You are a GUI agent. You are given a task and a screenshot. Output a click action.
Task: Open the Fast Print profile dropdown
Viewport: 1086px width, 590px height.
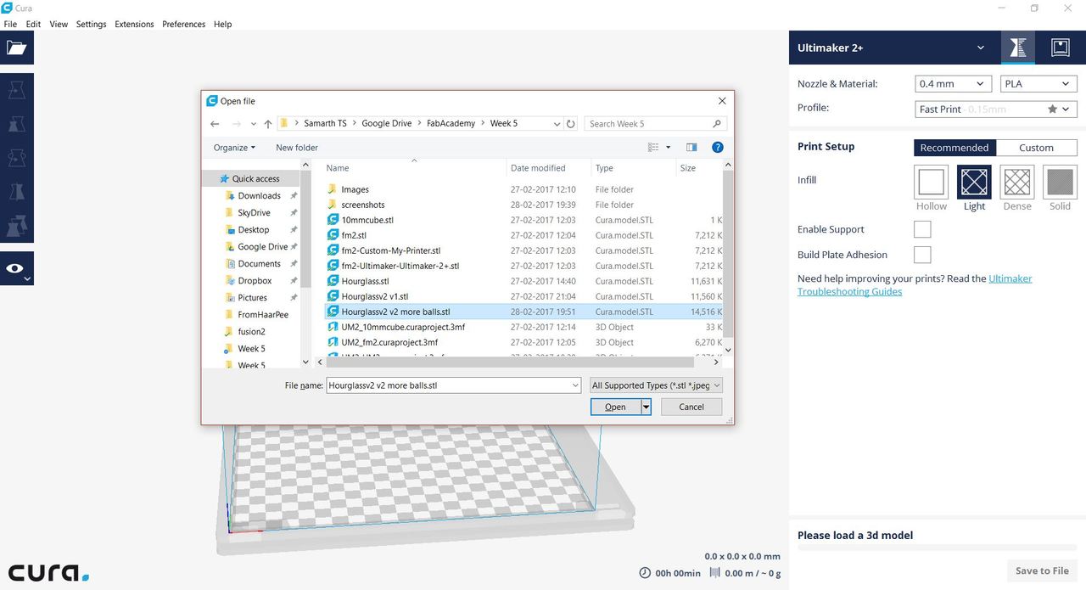pyautogui.click(x=995, y=109)
